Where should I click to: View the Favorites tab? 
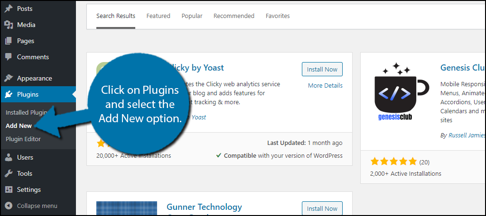tap(278, 16)
